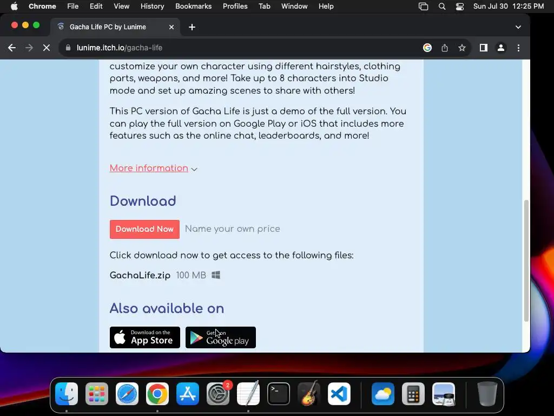
Task: Open the Chrome profile icon
Action: [x=500, y=48]
